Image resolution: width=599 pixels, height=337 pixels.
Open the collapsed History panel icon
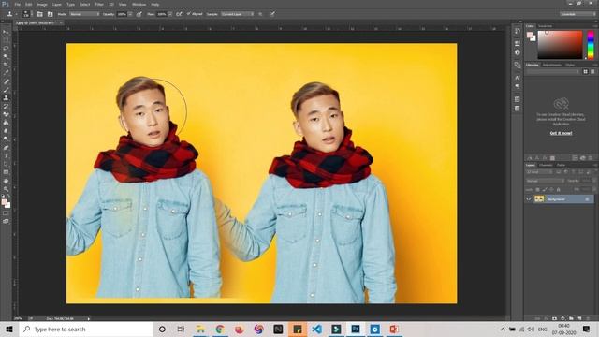(518, 31)
